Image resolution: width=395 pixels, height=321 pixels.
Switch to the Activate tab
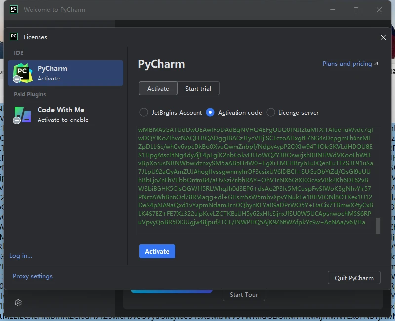[x=158, y=88]
